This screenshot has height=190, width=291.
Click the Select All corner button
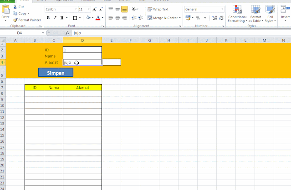point(3,40)
